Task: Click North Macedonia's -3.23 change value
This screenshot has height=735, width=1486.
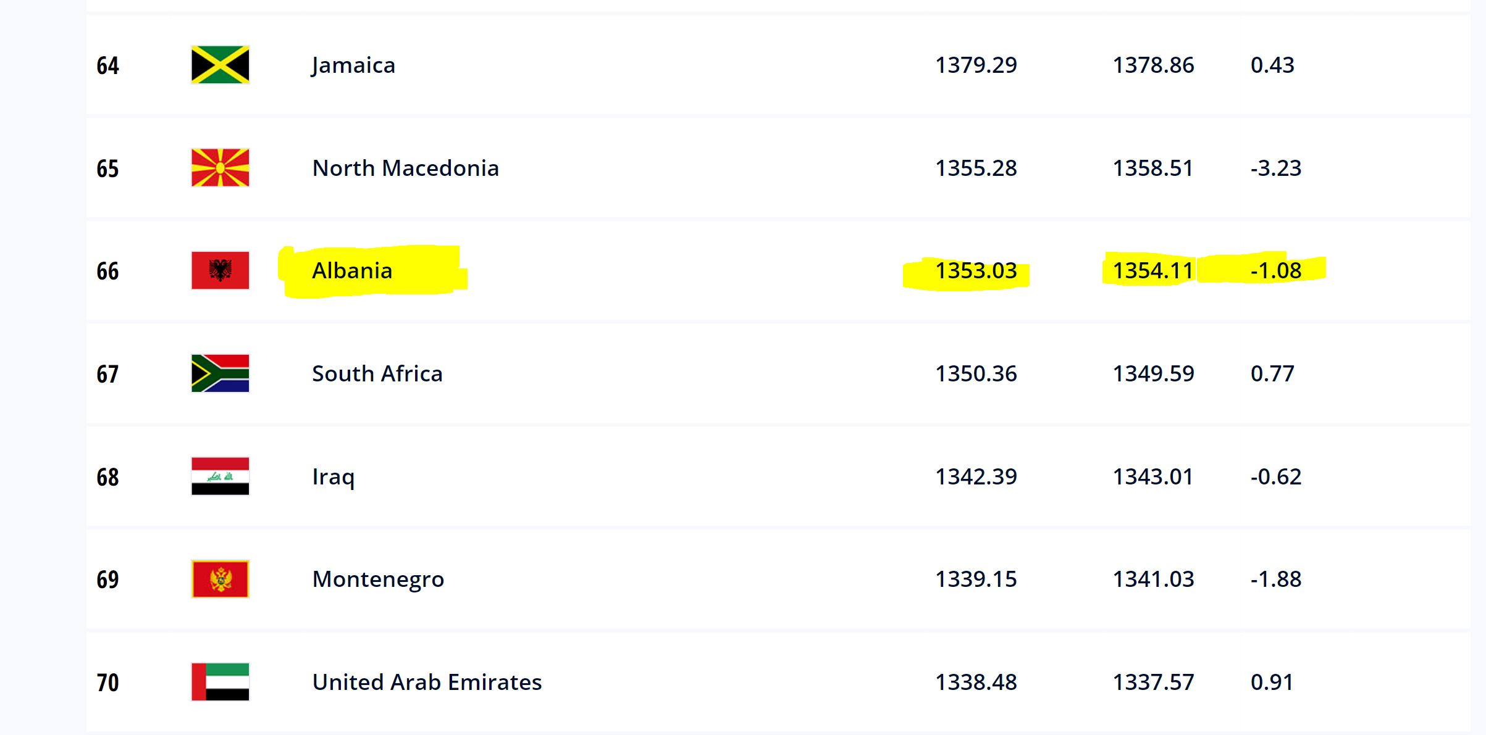Action: 1276,168
